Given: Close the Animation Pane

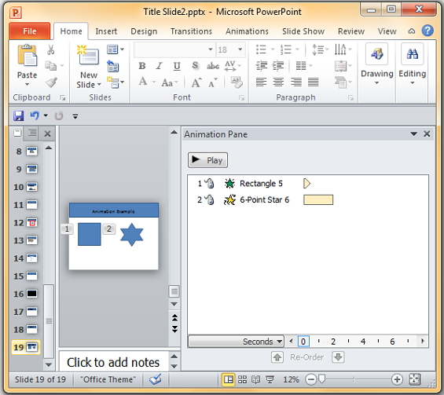Looking at the screenshot, I should click(x=427, y=133).
